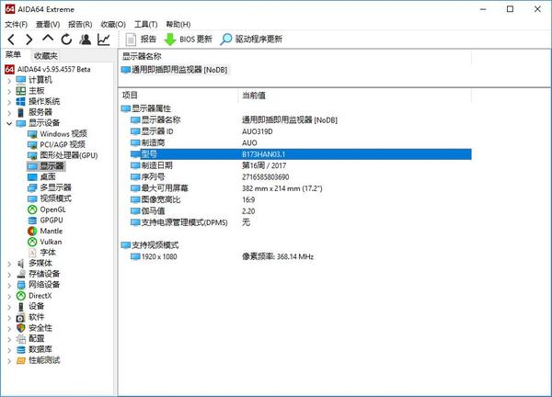The image size is (552, 397).
Task: Select PCI/AGP 视频 in the tree
Action: (x=56, y=144)
